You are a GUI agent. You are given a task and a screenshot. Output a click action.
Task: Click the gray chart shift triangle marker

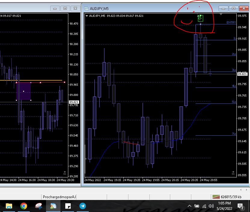pyautogui.click(x=221, y=14)
